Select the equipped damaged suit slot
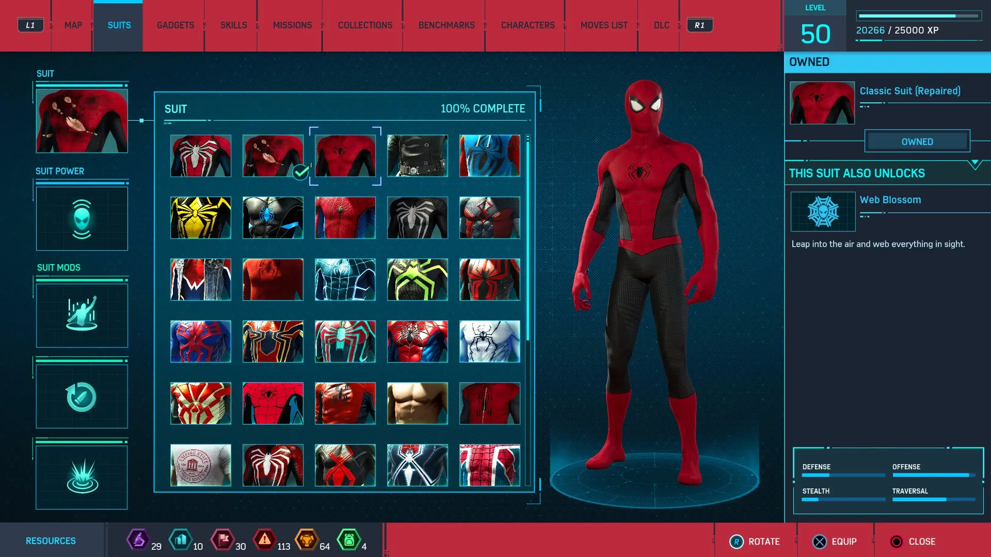This screenshot has width=991, height=557. click(x=82, y=121)
